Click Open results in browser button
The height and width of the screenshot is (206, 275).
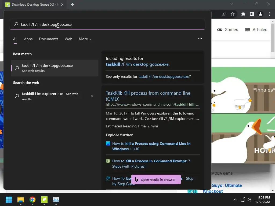pyautogui.click(x=156, y=179)
